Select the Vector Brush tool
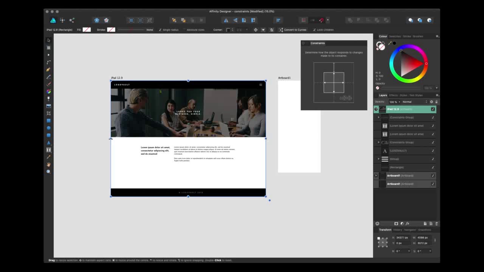484x272 pixels. (x=48, y=84)
